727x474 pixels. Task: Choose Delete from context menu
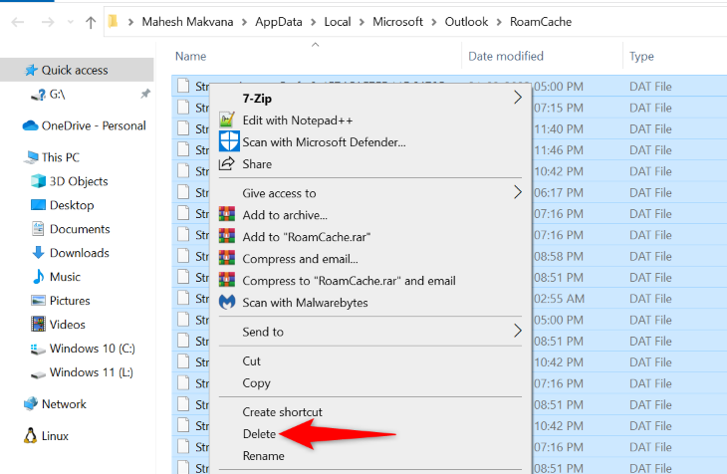(370, 433)
